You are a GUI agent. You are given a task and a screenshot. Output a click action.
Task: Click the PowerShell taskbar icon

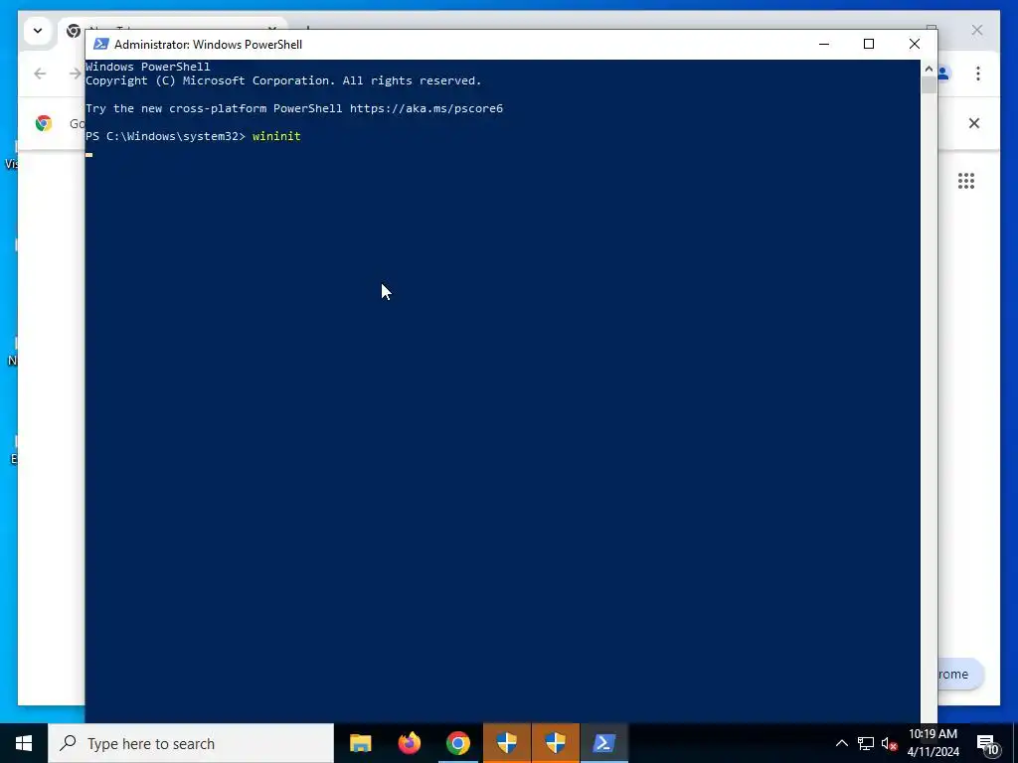[x=603, y=743]
